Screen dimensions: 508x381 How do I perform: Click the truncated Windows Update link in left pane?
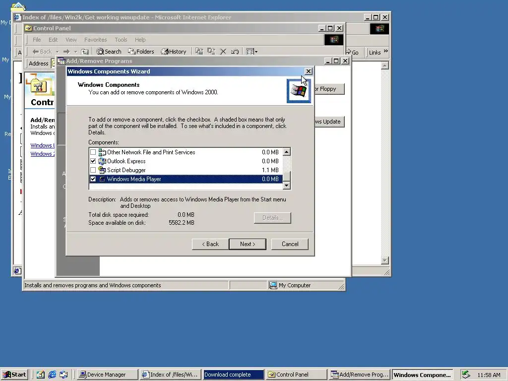[x=43, y=145]
